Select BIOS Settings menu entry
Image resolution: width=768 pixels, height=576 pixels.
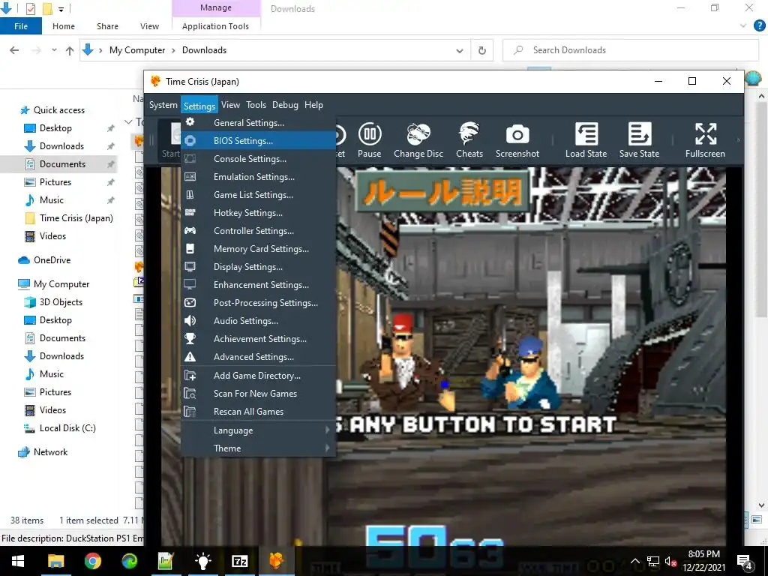[x=259, y=140]
